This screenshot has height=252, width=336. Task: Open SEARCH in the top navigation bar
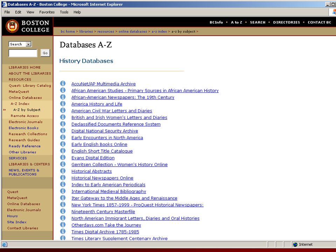258,22
